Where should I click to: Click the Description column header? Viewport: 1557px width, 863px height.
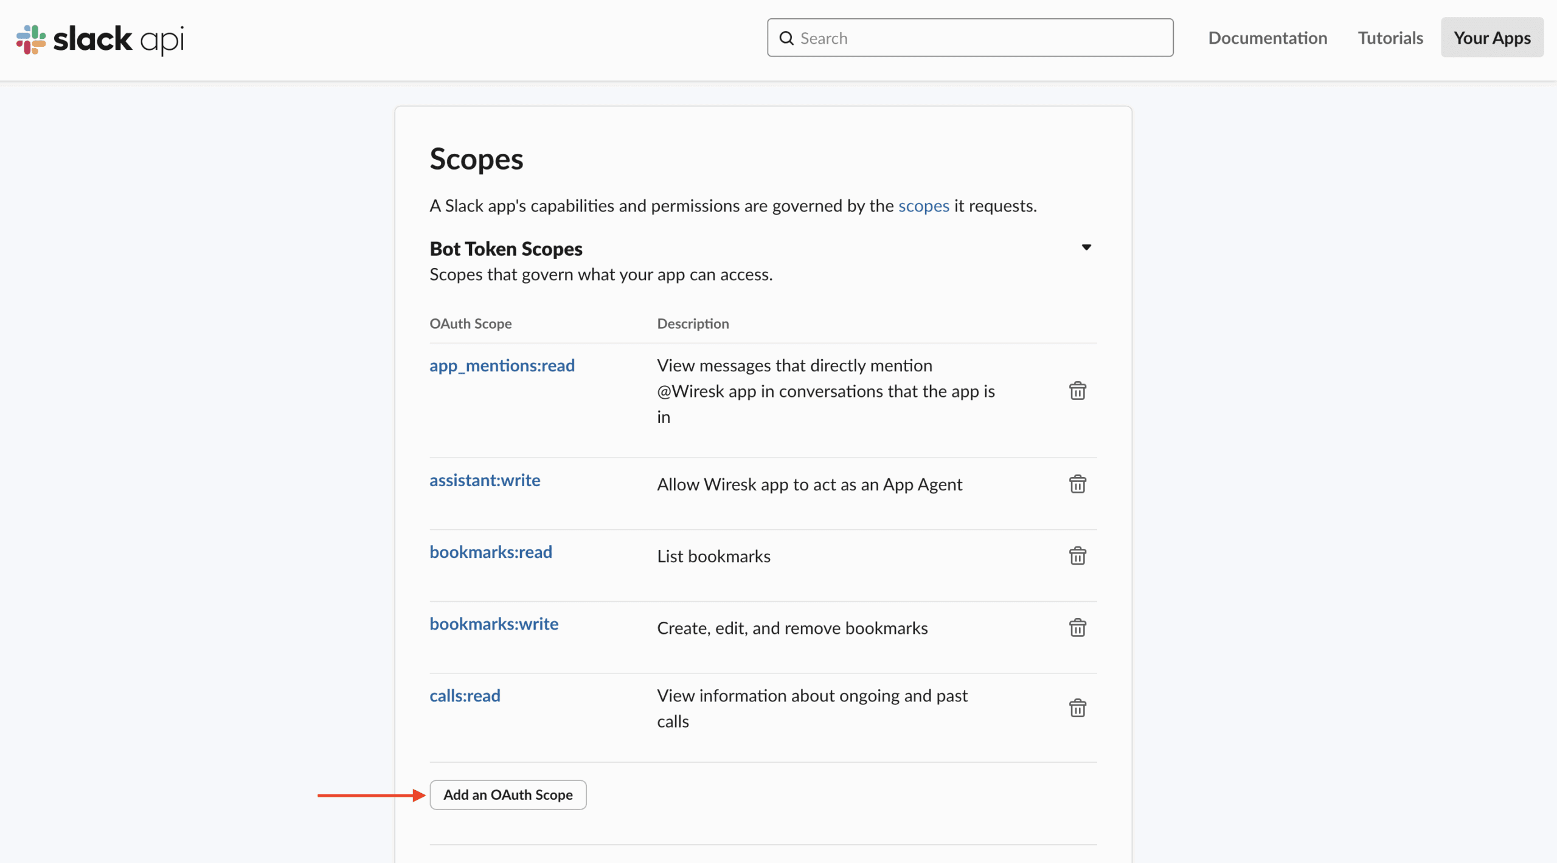point(693,323)
